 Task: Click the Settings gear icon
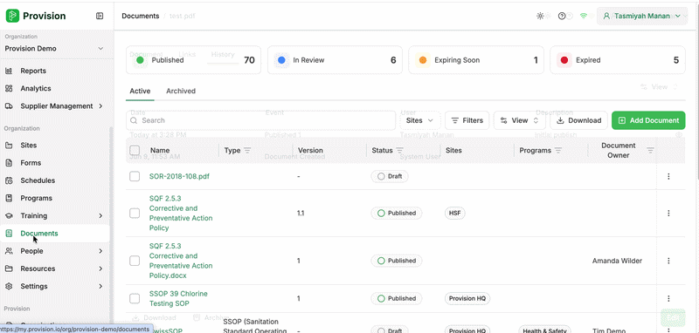(x=9, y=286)
